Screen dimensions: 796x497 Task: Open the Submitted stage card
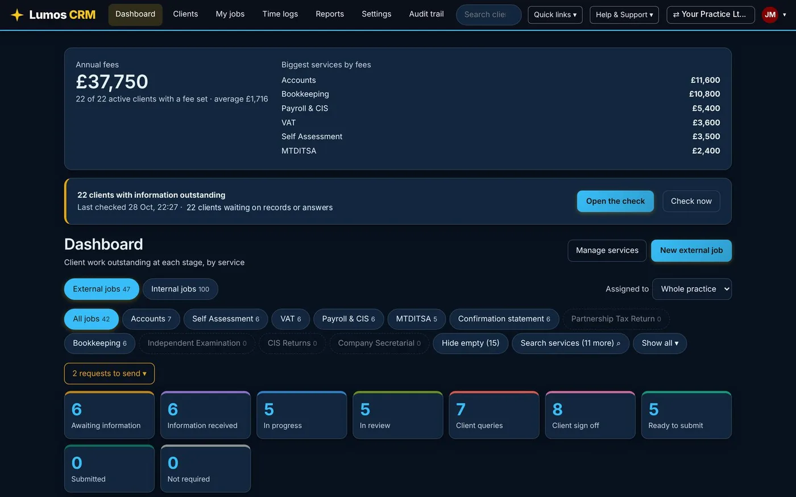(109, 469)
